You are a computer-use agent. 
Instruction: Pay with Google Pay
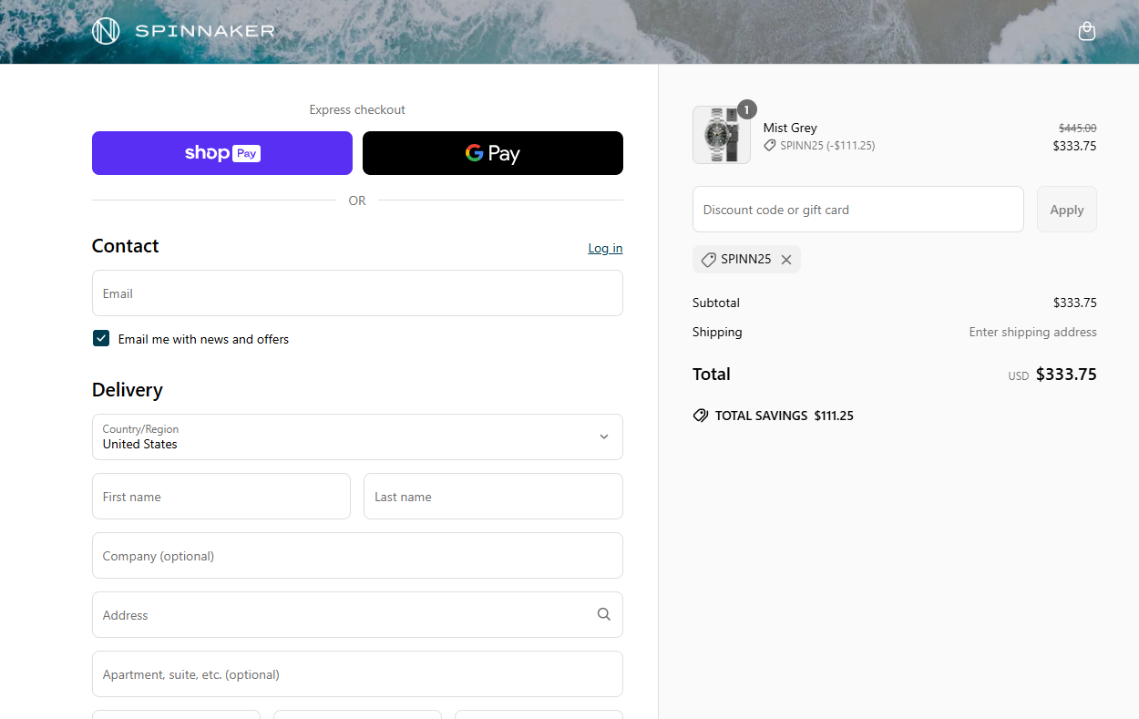click(492, 152)
